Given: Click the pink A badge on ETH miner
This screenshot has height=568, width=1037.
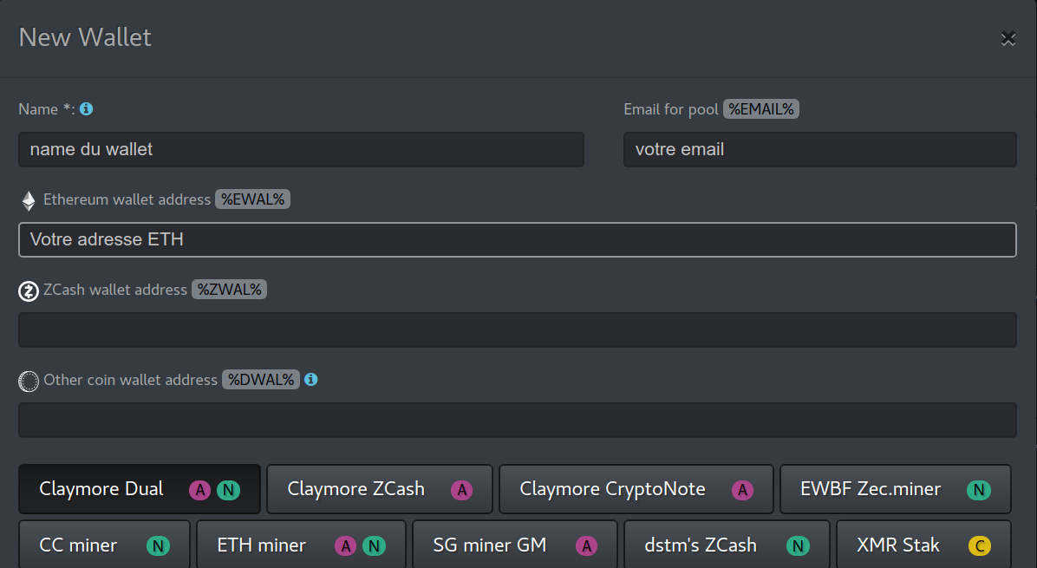Looking at the screenshot, I should click(345, 546).
